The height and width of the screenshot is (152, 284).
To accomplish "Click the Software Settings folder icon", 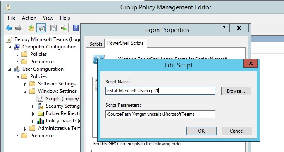I will tap(32, 84).
